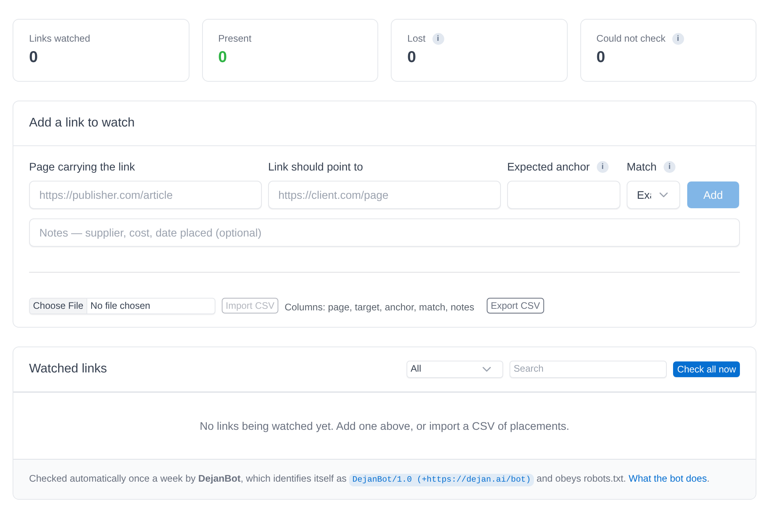This screenshot has width=769, height=506.
Task: Click the Import CSV button
Action: (250, 306)
